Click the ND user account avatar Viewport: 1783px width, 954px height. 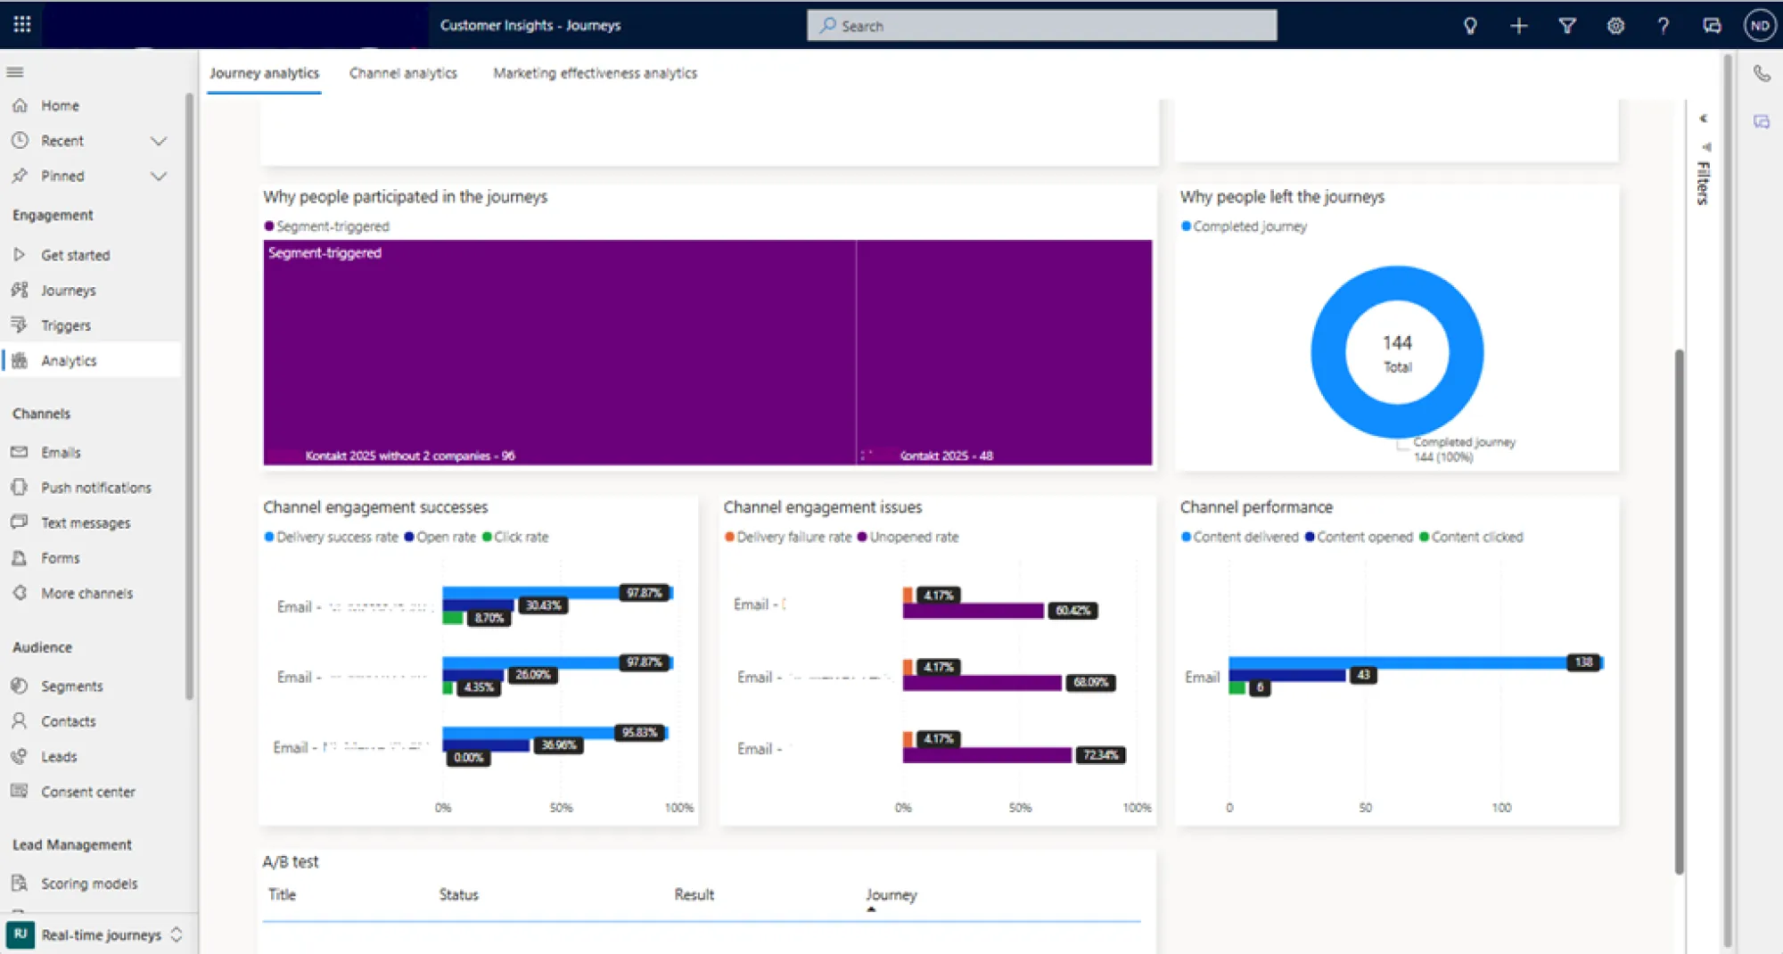[x=1759, y=26]
